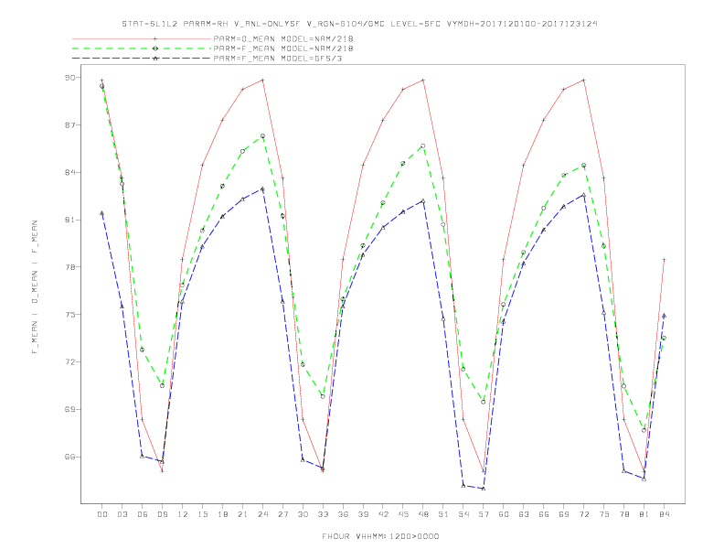Click x-axis forecast hour label 12
The width and height of the screenshot is (724, 560).
(x=183, y=514)
